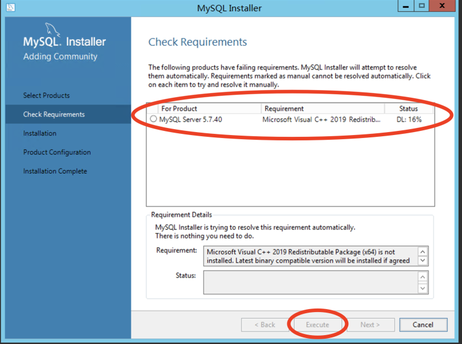Click the DL: 16% status cell
Viewport: 462px width, 344px height.
pyautogui.click(x=409, y=119)
